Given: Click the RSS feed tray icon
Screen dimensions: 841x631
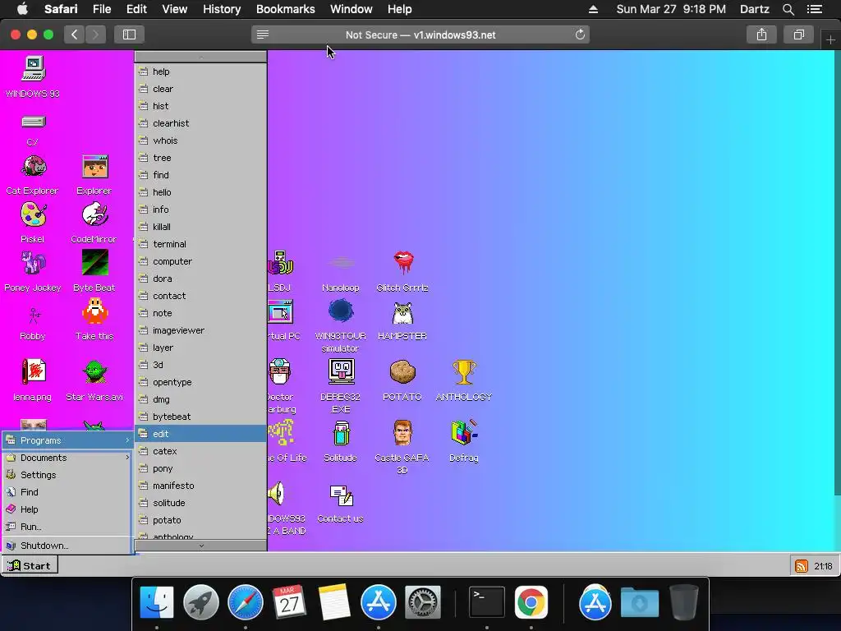Looking at the screenshot, I should (802, 566).
